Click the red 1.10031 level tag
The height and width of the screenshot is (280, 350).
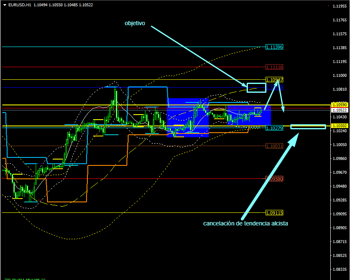tap(274, 146)
